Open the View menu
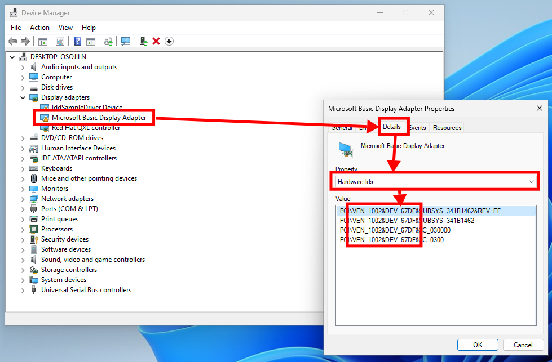 pos(65,28)
